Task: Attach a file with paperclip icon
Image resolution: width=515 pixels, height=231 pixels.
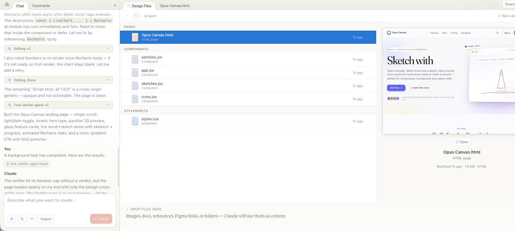Action: tap(22, 219)
